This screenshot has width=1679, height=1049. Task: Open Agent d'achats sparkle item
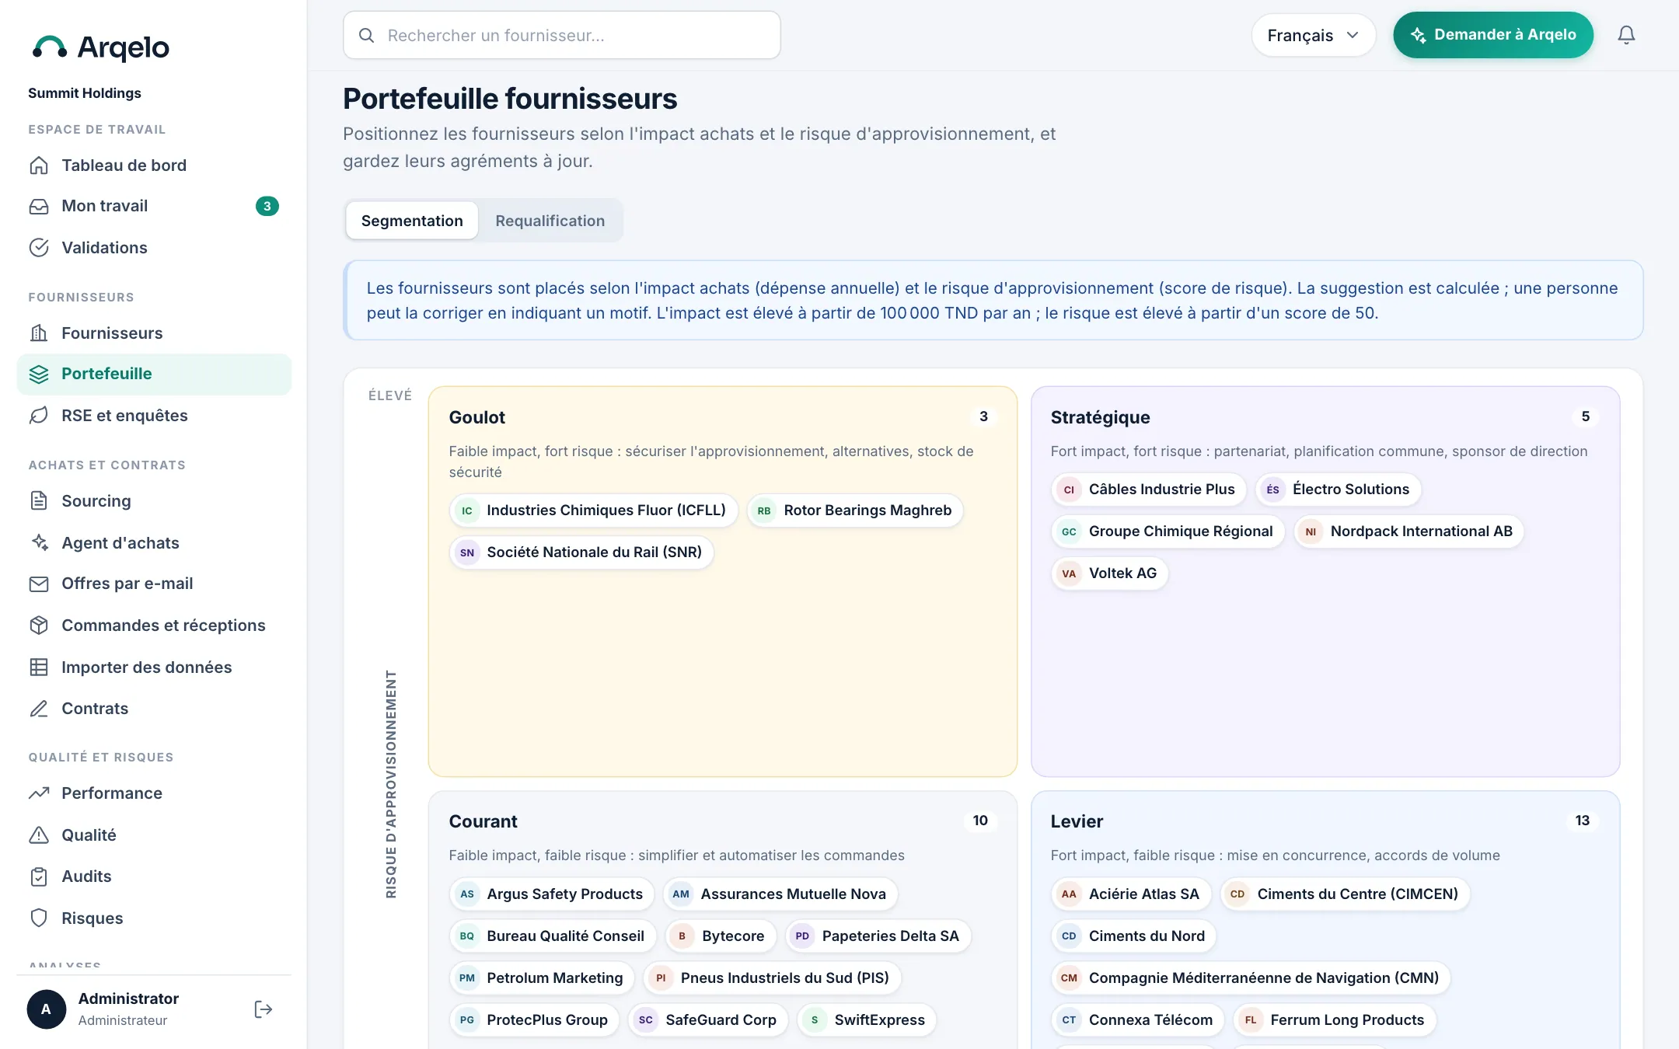[154, 543]
